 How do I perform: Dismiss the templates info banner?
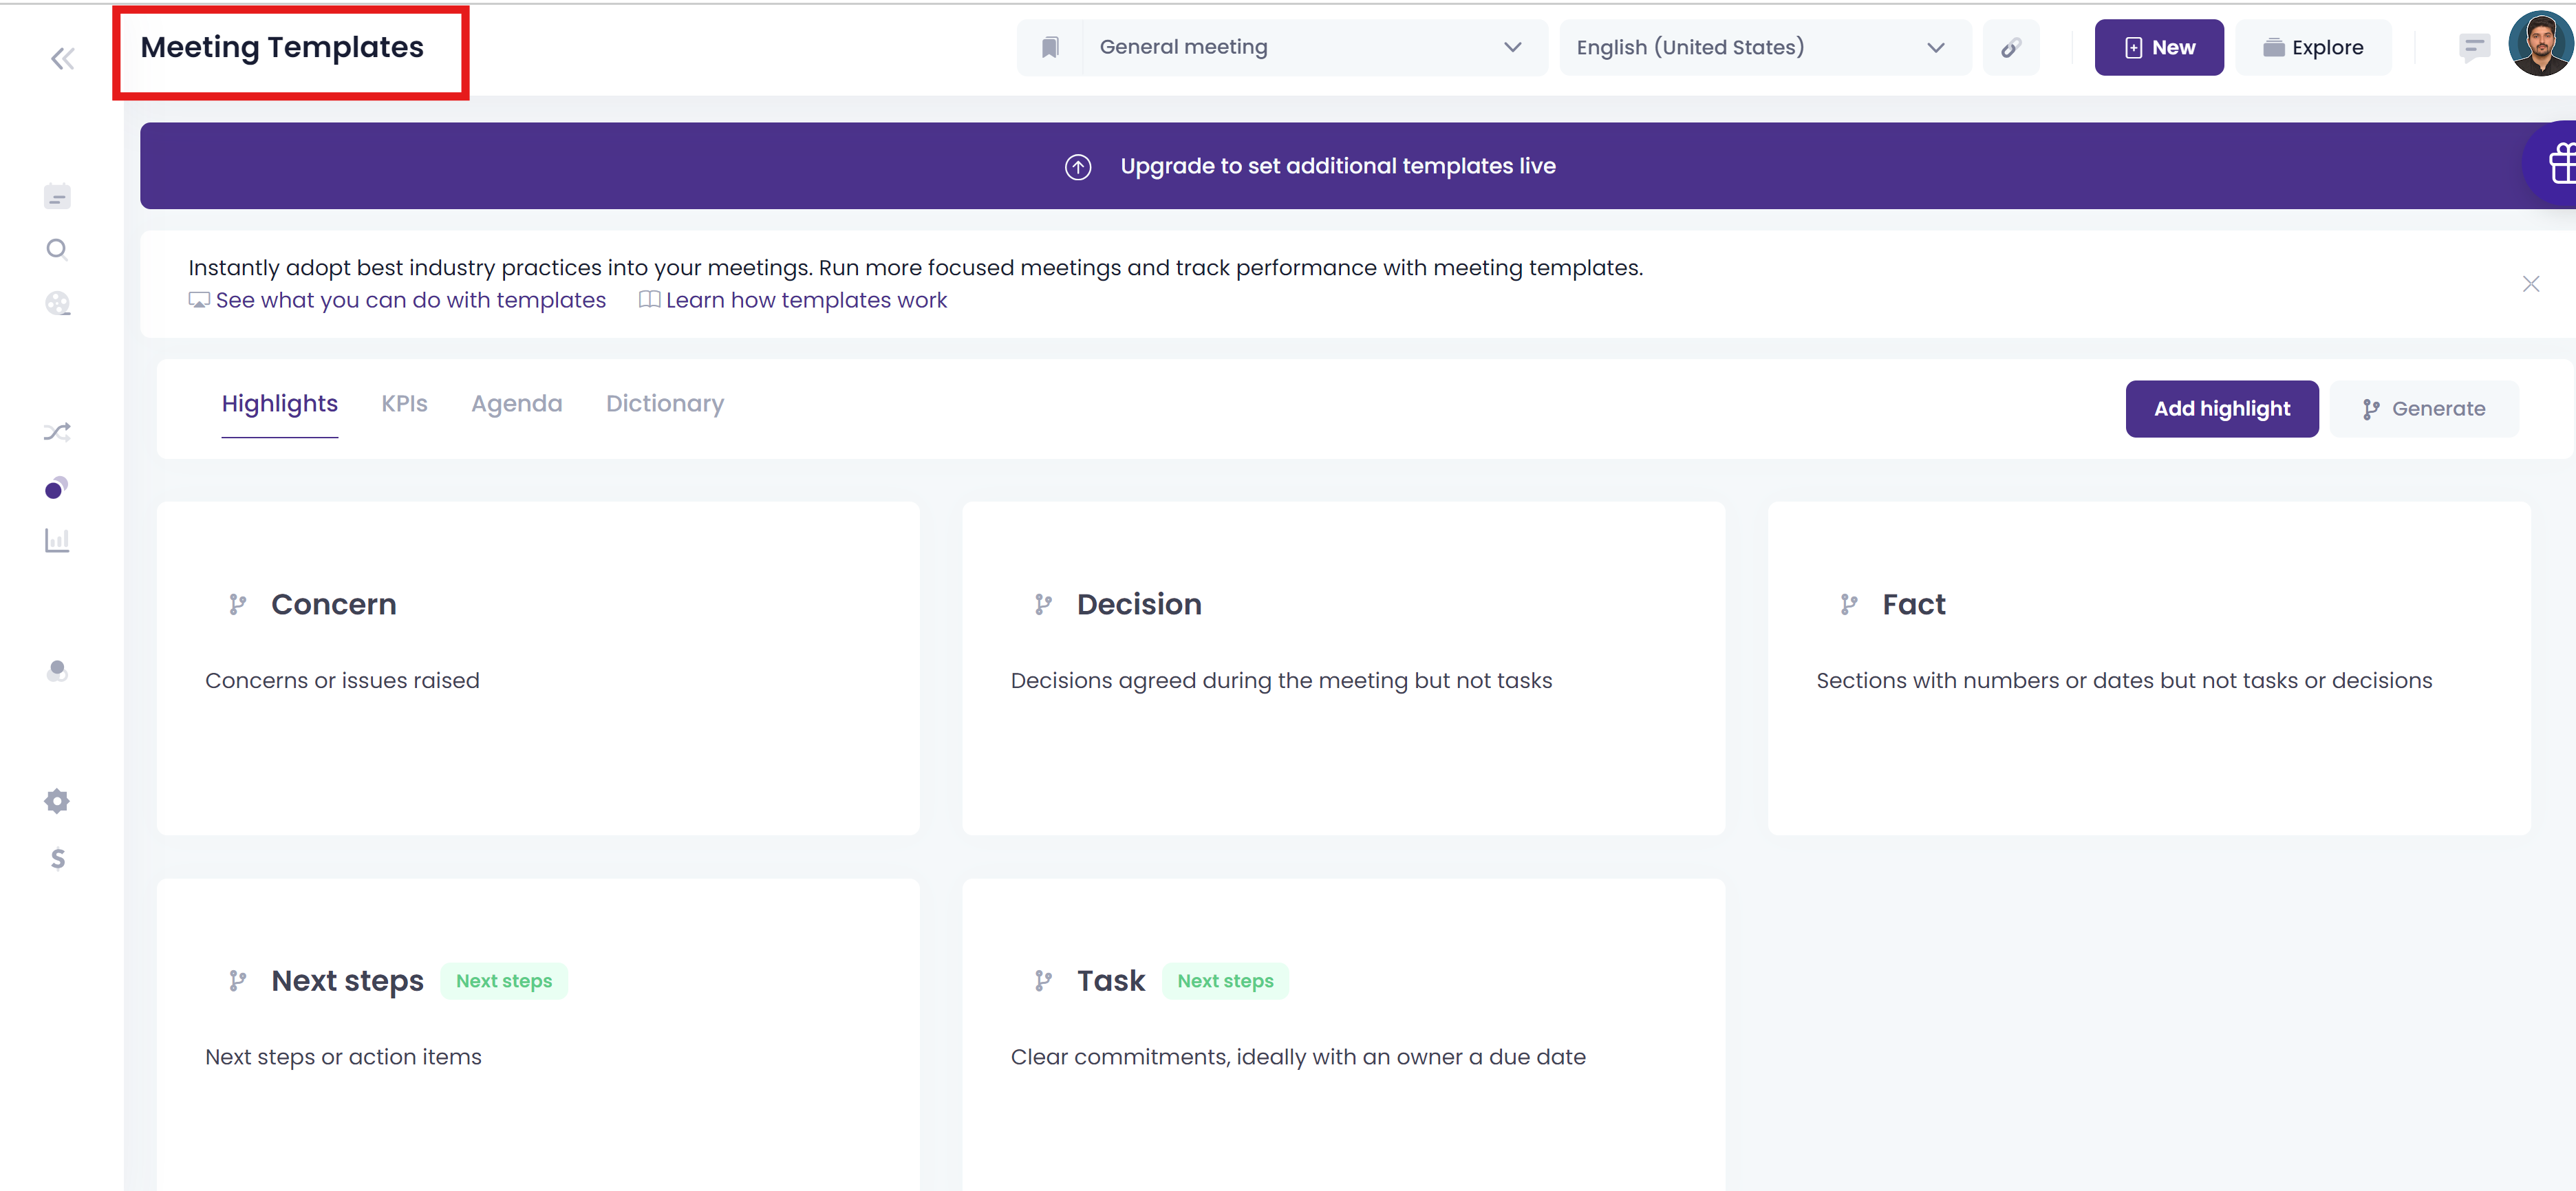pos(2530,285)
